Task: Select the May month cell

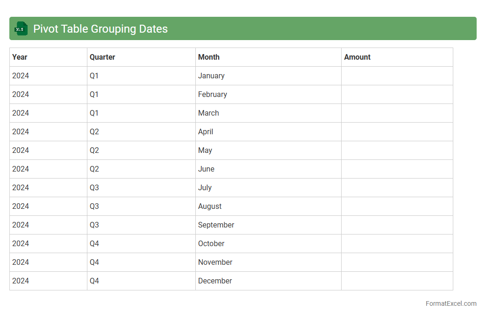Action: [x=205, y=150]
